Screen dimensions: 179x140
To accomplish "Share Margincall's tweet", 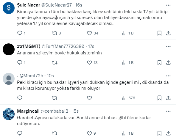I will tap(168, 133).
